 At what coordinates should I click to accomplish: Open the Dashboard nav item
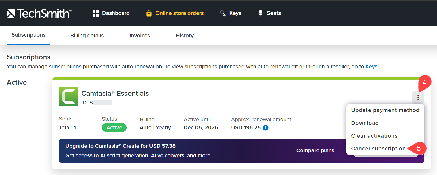pyautogui.click(x=116, y=13)
